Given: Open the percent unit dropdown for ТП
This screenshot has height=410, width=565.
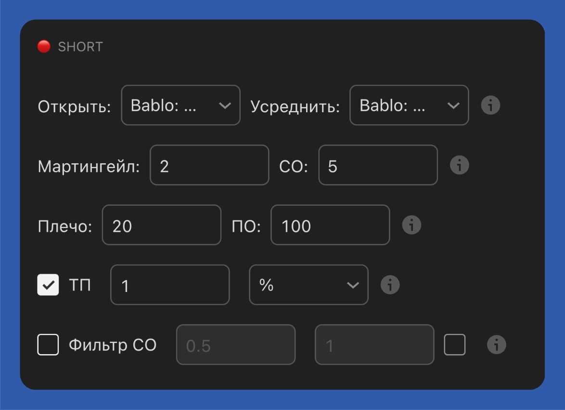Looking at the screenshot, I should click(x=308, y=285).
